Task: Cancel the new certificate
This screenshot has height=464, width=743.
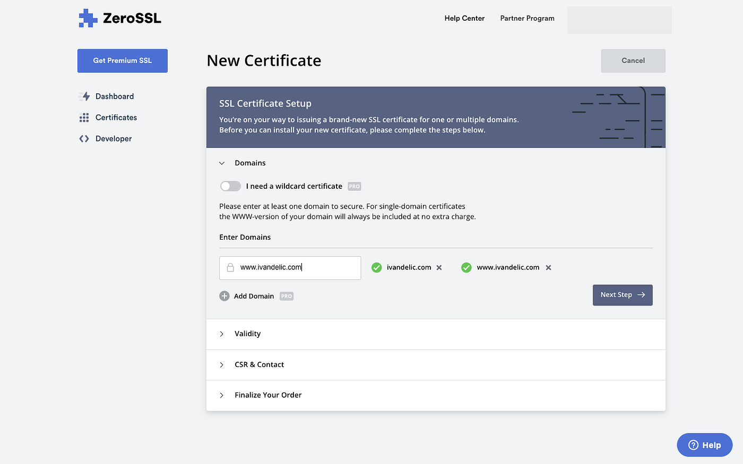Action: click(633, 61)
